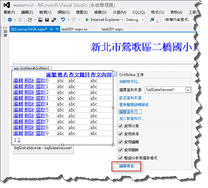Open the undo history dropdown arrow
The image size is (208, 188).
click(69, 20)
